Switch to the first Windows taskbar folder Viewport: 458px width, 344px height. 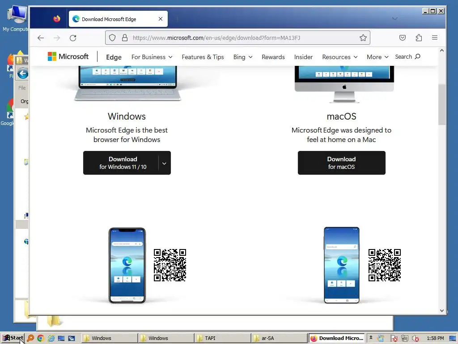click(x=109, y=338)
